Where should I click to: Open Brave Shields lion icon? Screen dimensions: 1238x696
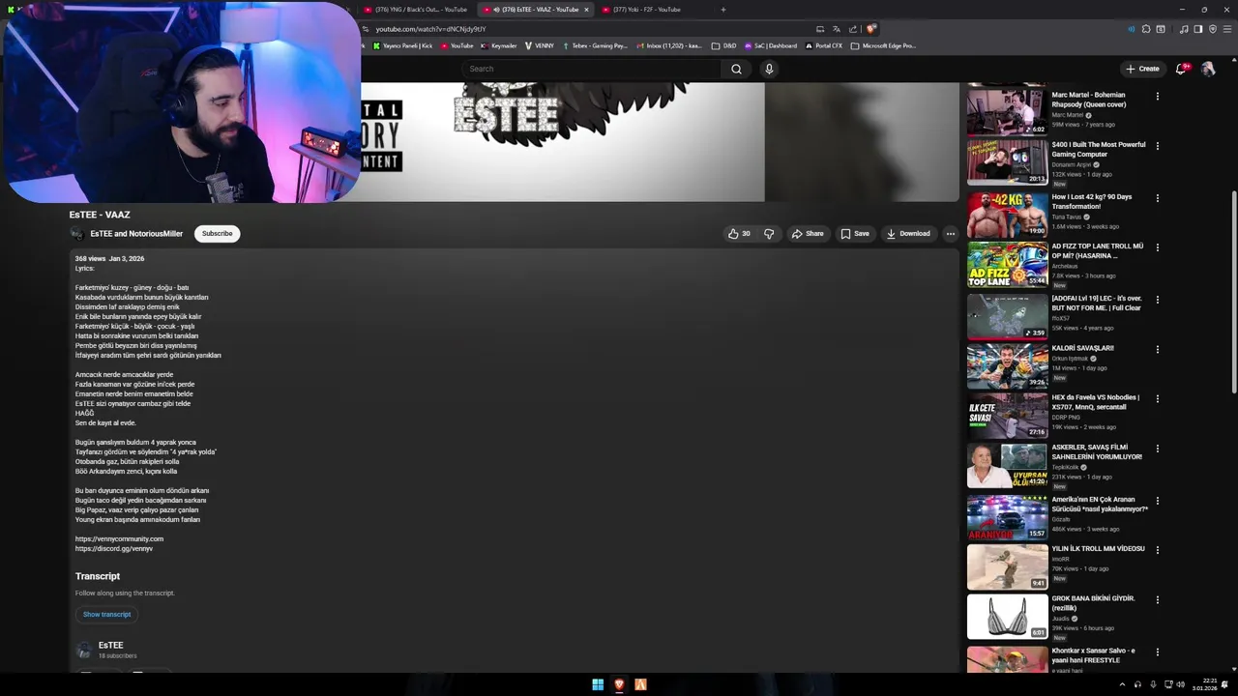coord(871,29)
